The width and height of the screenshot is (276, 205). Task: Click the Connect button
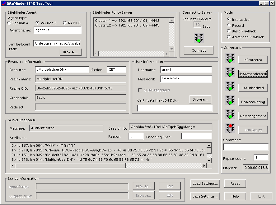point(199,50)
